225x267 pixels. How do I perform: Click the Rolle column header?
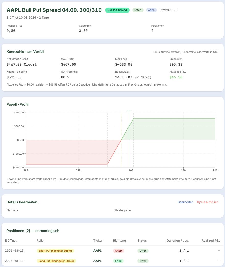pos(40,241)
